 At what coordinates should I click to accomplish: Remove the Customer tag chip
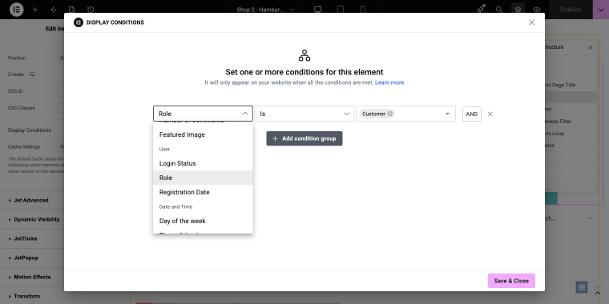click(390, 114)
